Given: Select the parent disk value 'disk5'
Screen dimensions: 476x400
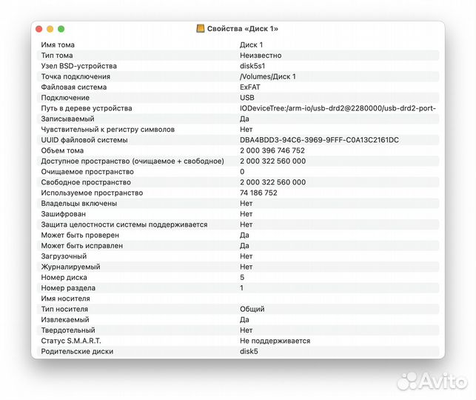Looking at the screenshot, I should click(x=249, y=352).
